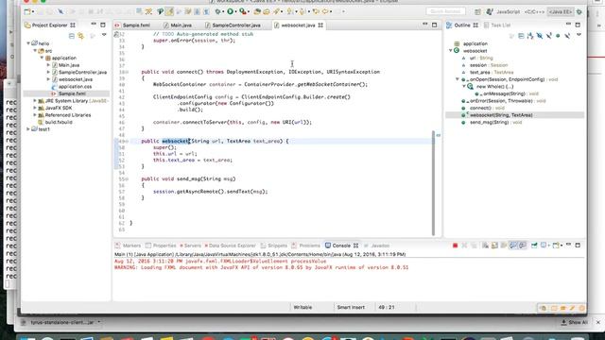The height and width of the screenshot is (340, 605).
Task: Click the Open Perspective icon
Action: pyautogui.click(x=477, y=12)
